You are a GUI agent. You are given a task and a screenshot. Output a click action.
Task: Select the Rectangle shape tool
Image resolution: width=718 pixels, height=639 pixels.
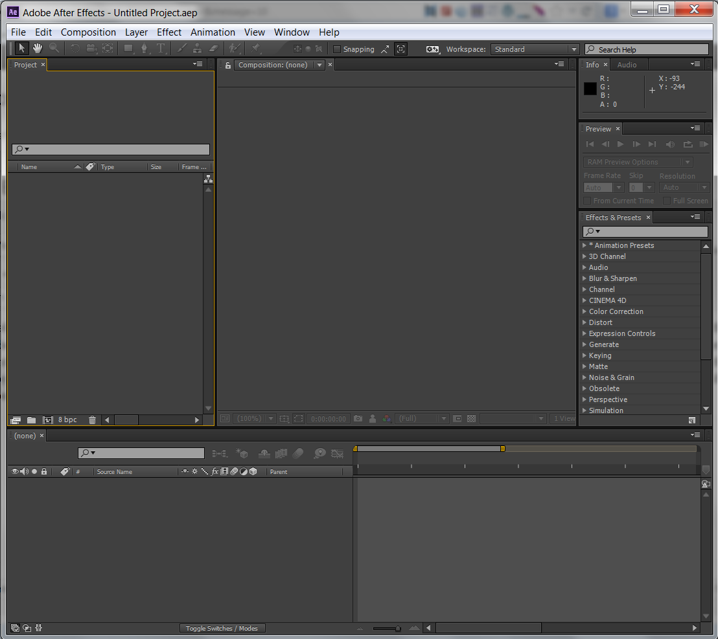pos(129,48)
